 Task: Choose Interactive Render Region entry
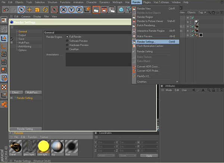155,31
